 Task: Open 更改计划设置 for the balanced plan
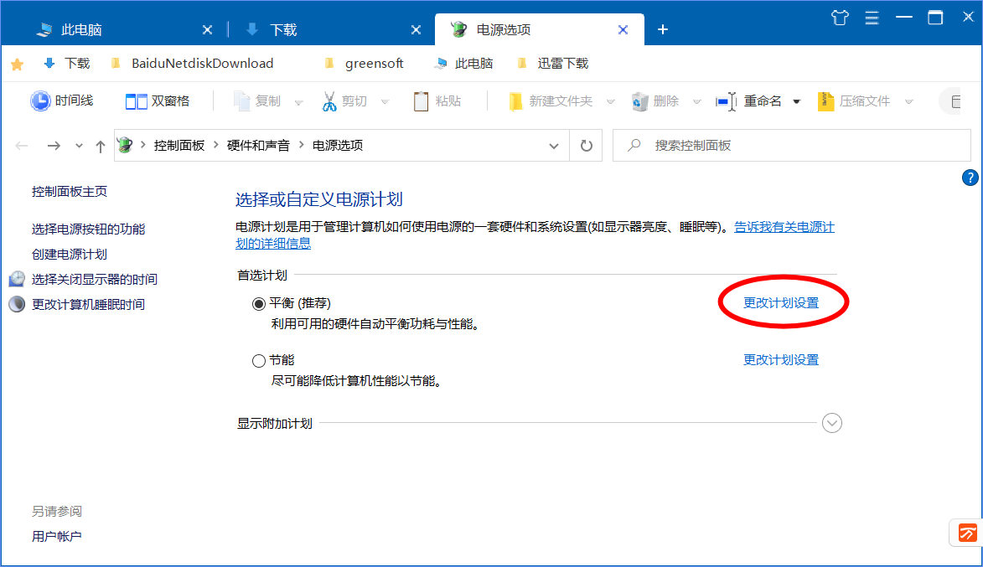point(783,302)
